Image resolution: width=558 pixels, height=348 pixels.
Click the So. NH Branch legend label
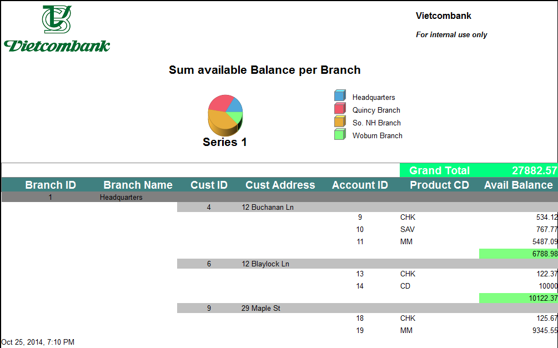tap(376, 123)
